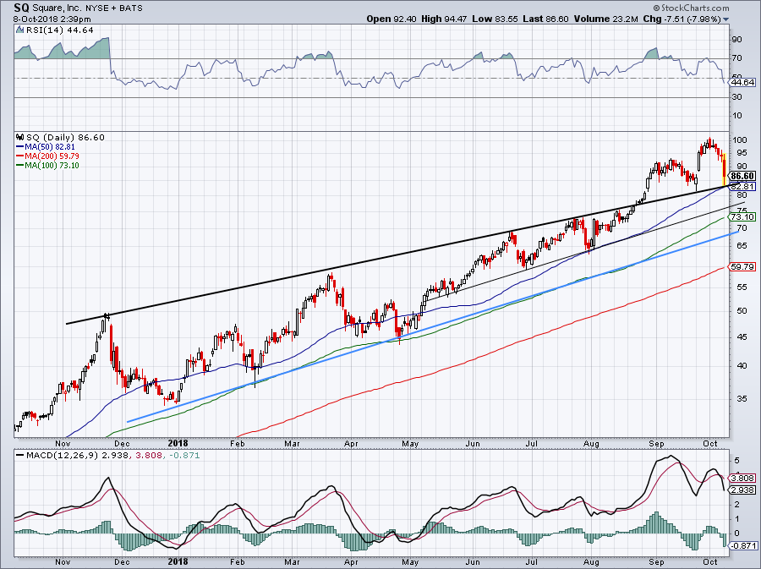Click the 86.60 last-price tag on price axis
This screenshot has width=761, height=569.
[743, 176]
